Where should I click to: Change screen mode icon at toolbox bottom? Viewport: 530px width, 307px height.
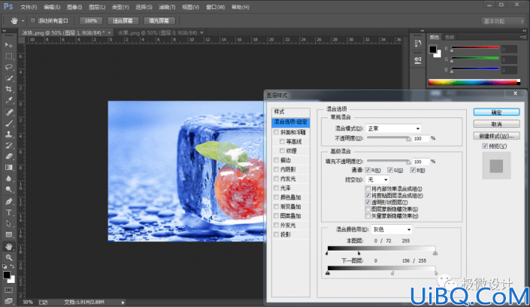point(9,301)
